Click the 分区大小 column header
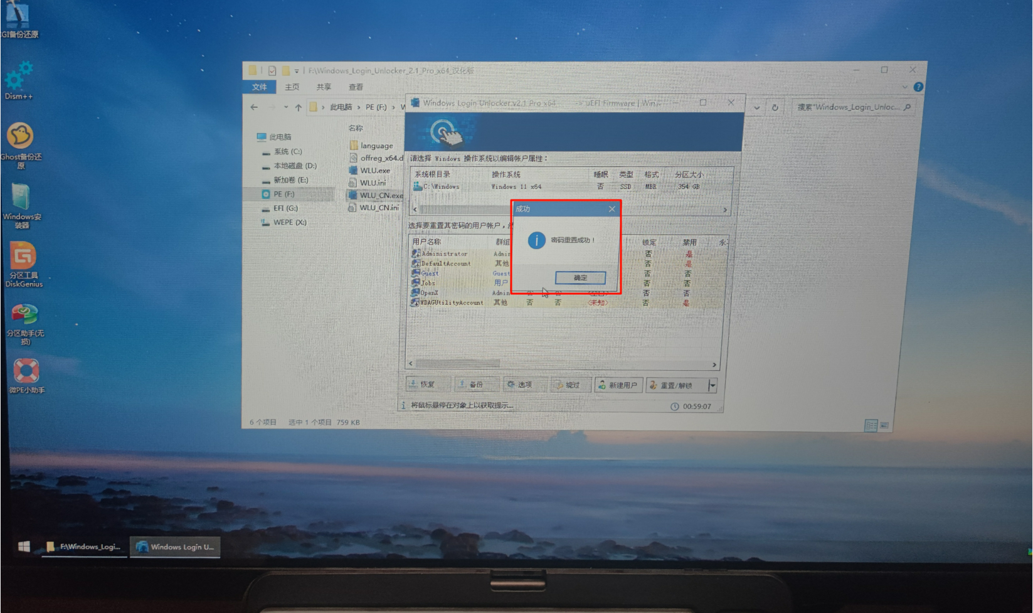This screenshot has width=1033, height=613. coord(689,174)
